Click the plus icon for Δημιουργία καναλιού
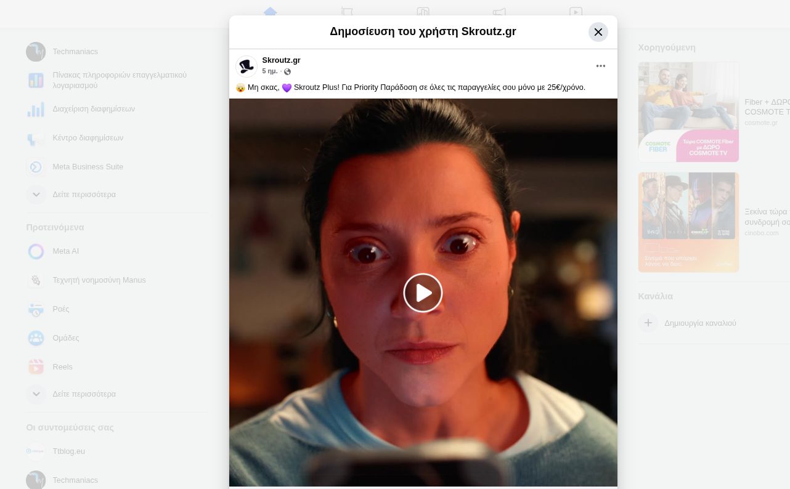The image size is (790, 489). pyautogui.click(x=648, y=323)
